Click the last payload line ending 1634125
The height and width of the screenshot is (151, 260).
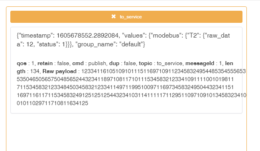[52, 103]
